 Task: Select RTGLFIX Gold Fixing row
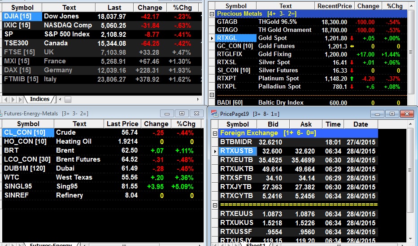pyautogui.click(x=311, y=54)
